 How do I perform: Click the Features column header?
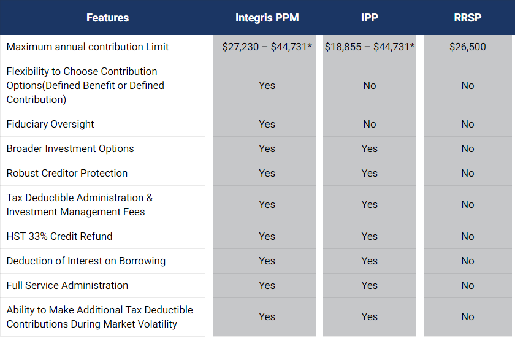(107, 18)
